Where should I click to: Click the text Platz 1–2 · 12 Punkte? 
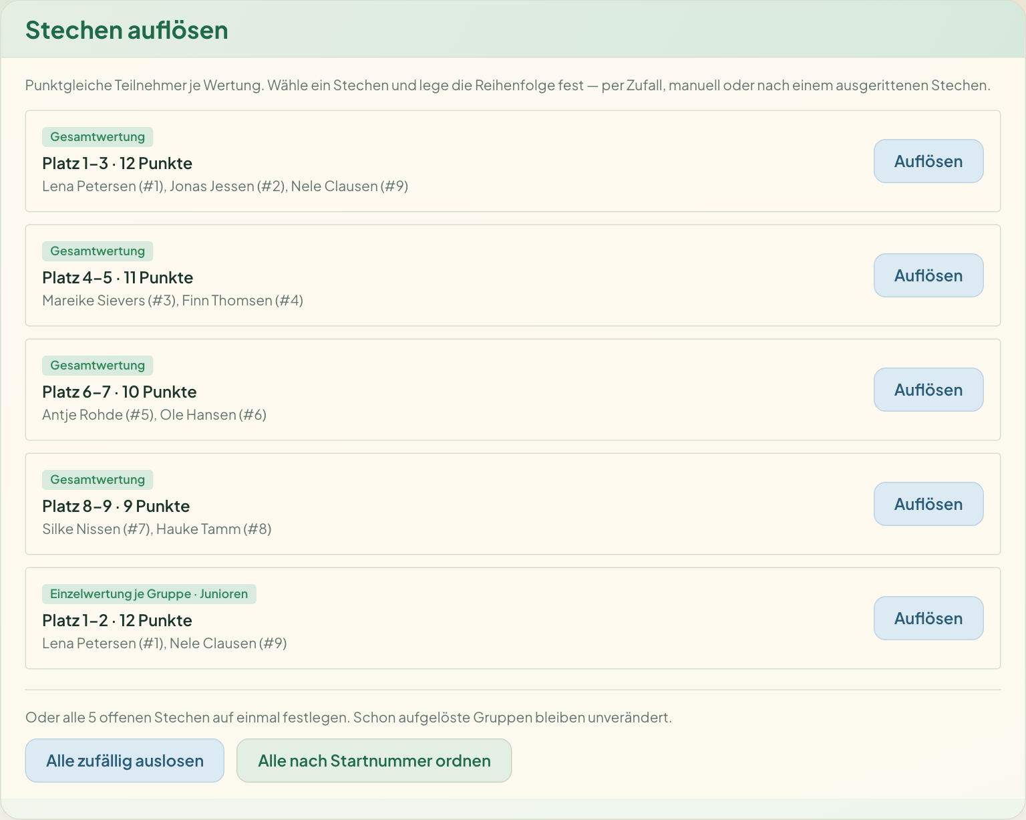pyautogui.click(x=118, y=621)
